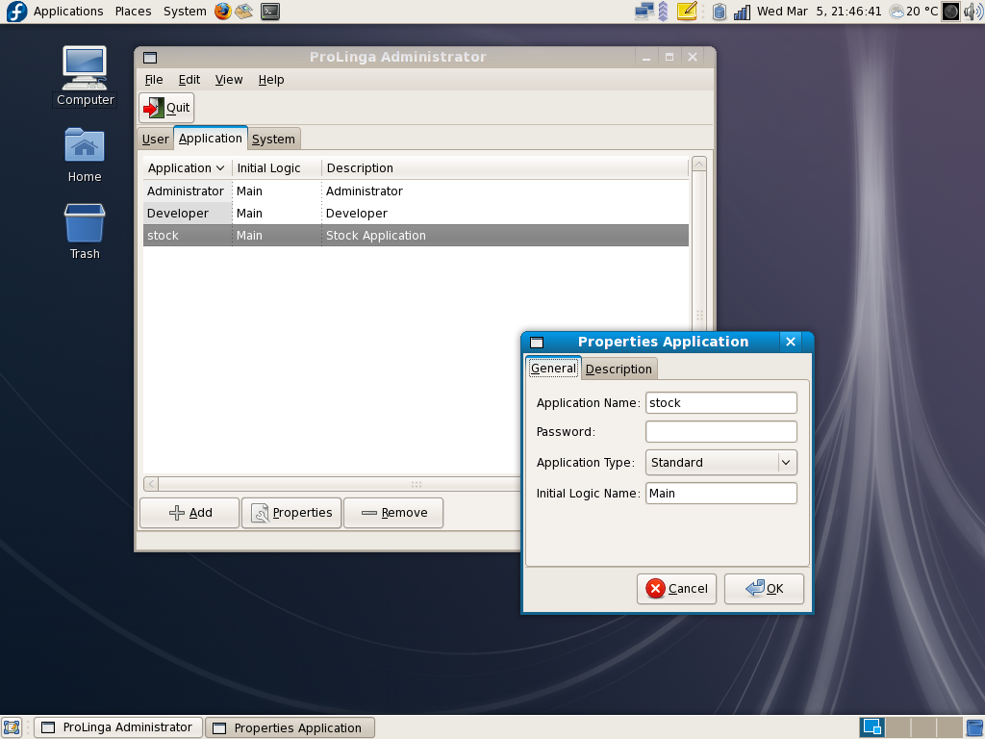Click the Application Name input field
The width and height of the screenshot is (985, 739).
721,403
